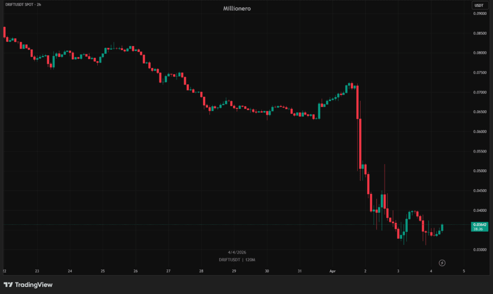The image size is (493, 294).
Task: Click the Millionero chart title
Action: (237, 8)
